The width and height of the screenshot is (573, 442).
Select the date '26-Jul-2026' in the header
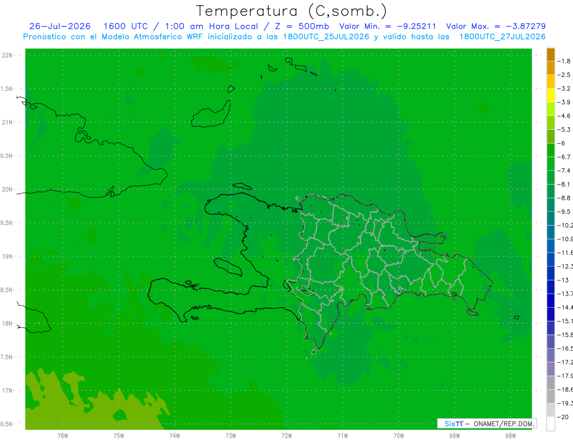59,26
